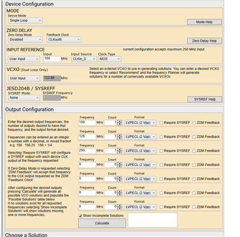Image resolution: width=240 pixels, height=237 pixels.
Task: Open Format dropdown for the 100 MHz output
Action: click(x=140, y=123)
